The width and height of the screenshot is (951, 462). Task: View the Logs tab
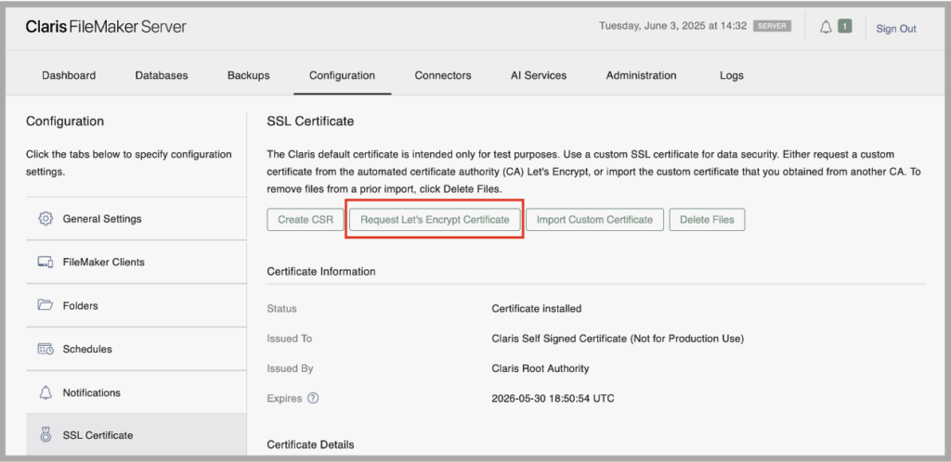[732, 76]
